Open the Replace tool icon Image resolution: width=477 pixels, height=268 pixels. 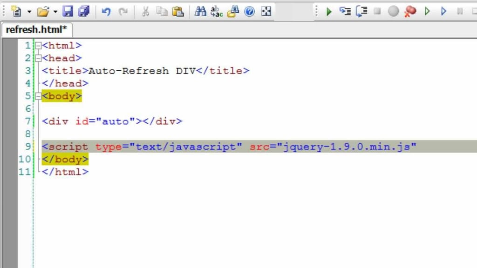pyautogui.click(x=217, y=12)
